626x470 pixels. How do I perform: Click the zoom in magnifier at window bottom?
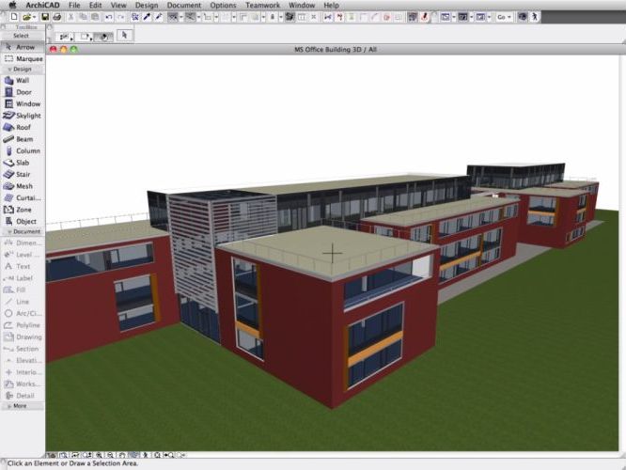pos(99,455)
